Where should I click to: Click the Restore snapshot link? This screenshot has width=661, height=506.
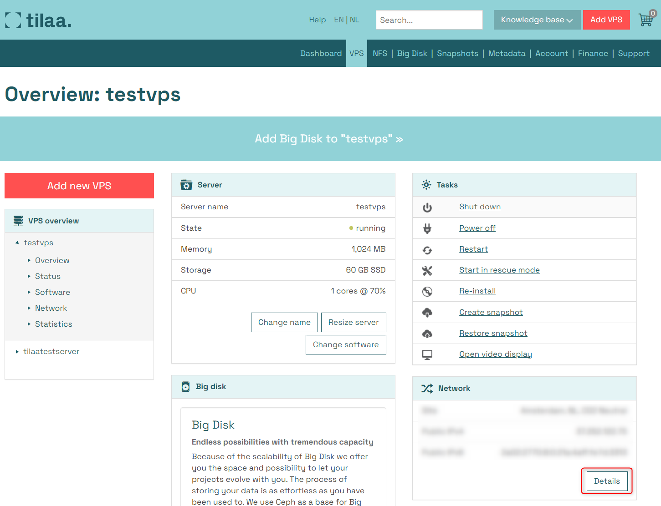pos(493,333)
